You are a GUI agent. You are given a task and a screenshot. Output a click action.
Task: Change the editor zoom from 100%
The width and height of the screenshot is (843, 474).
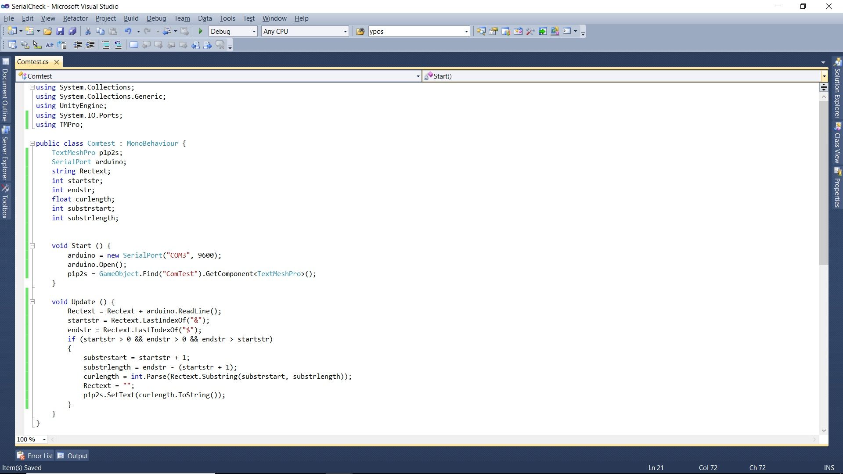coord(44,439)
